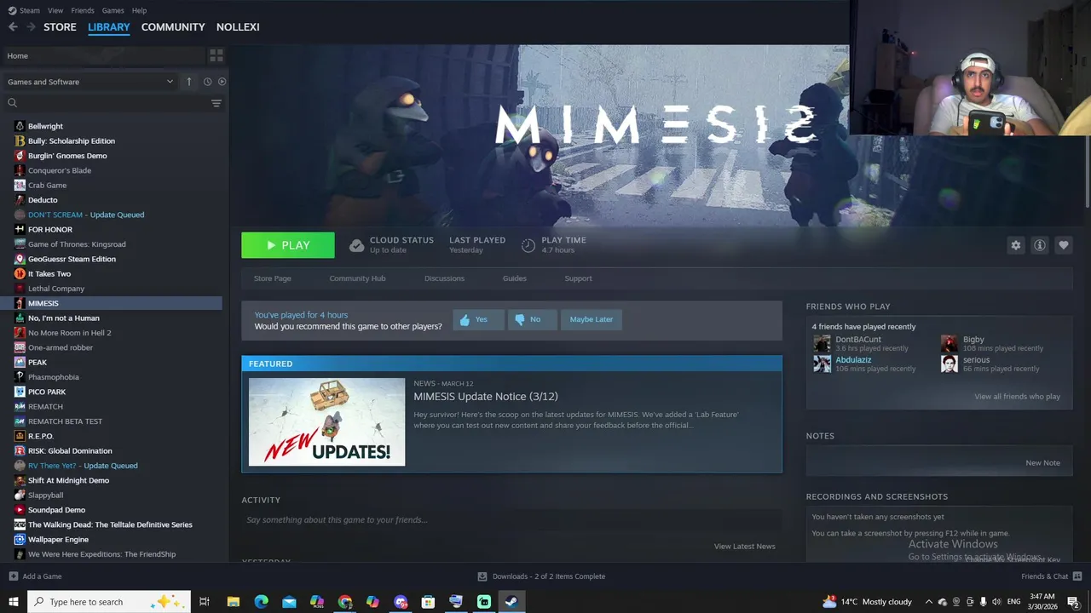Click the back navigation arrow
This screenshot has width=1091, height=613.
[13, 27]
